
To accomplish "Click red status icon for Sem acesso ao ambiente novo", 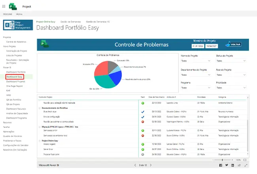I will click(143, 136).
